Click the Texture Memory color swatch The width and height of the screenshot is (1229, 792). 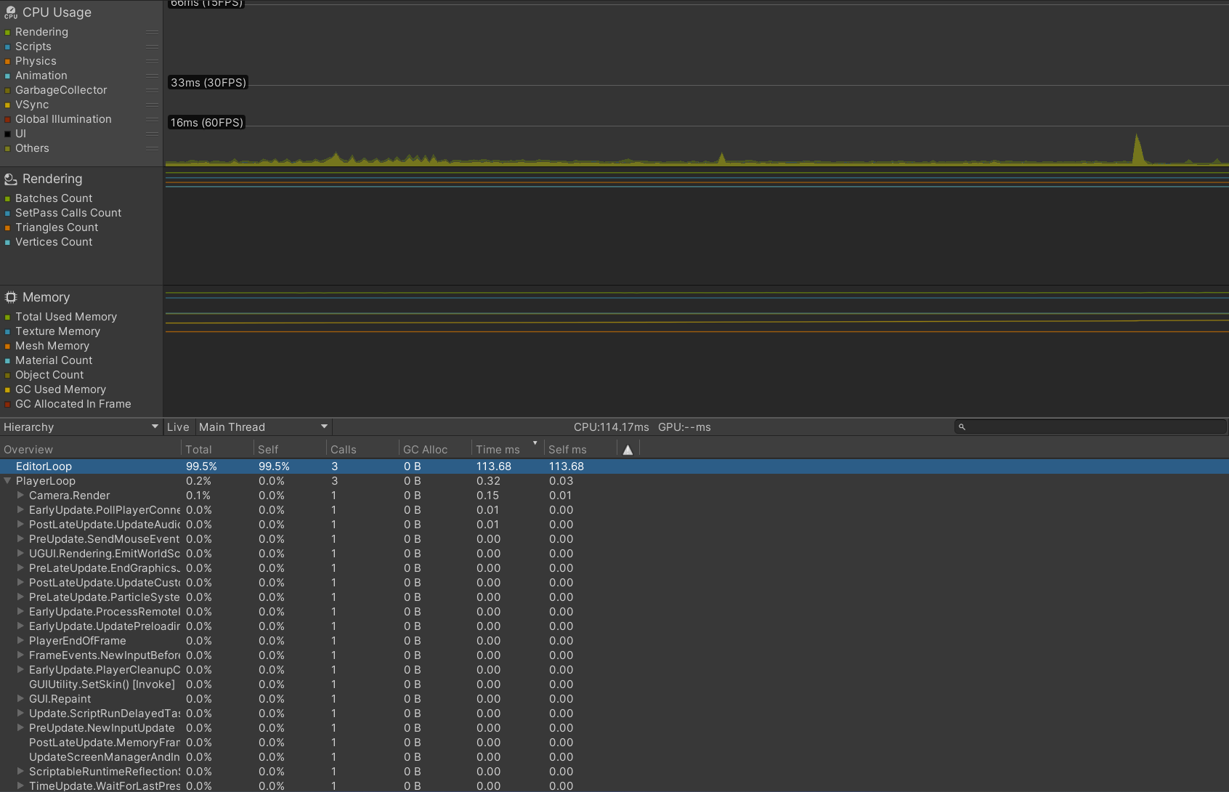(7, 332)
